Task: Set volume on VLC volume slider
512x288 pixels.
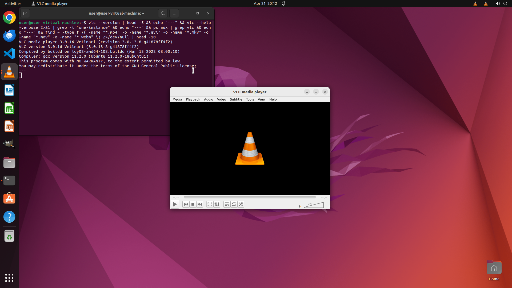Action: click(315, 205)
